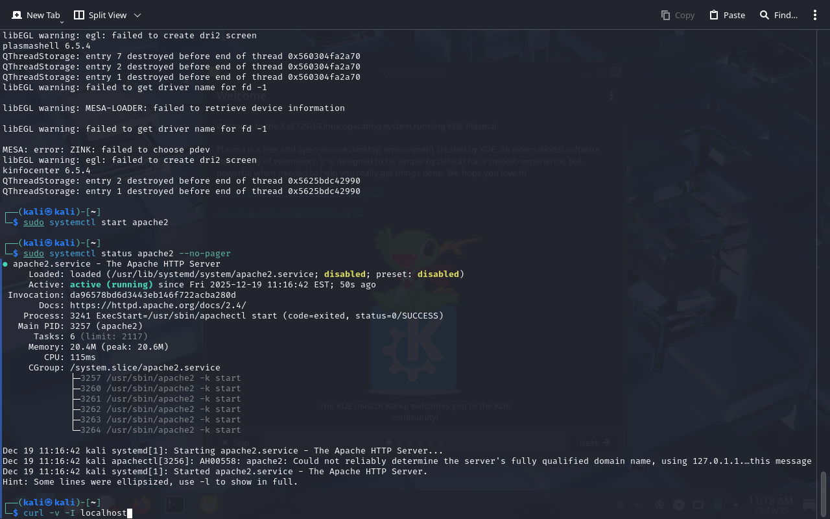Click the 'kinfocenter 6.5.4' output line

47,171
